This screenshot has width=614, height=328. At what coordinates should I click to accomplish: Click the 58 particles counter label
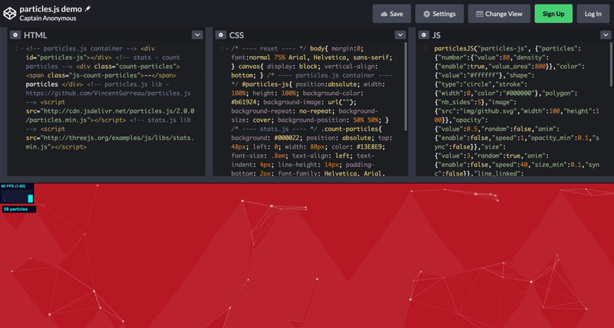pyautogui.click(x=18, y=209)
